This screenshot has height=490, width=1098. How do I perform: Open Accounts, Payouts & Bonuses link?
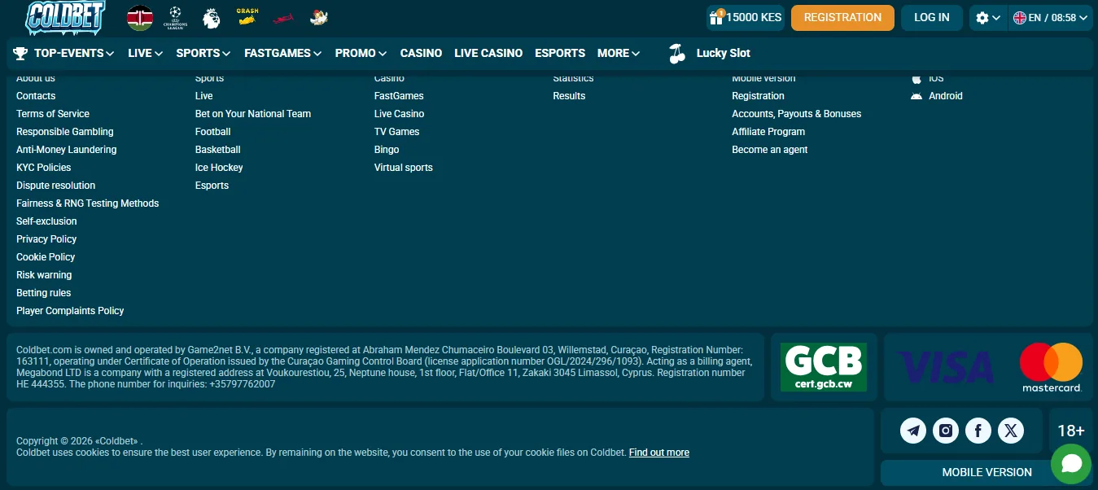click(797, 114)
